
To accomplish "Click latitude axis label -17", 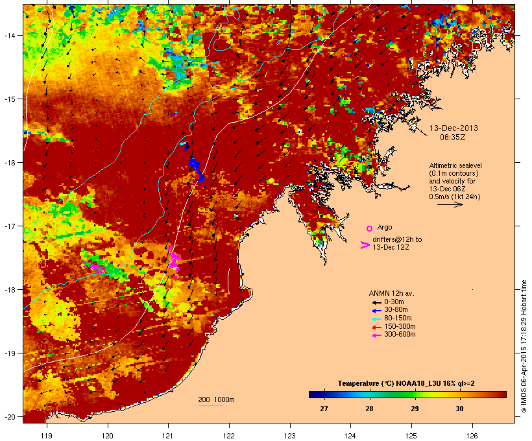I will coord(9,226).
